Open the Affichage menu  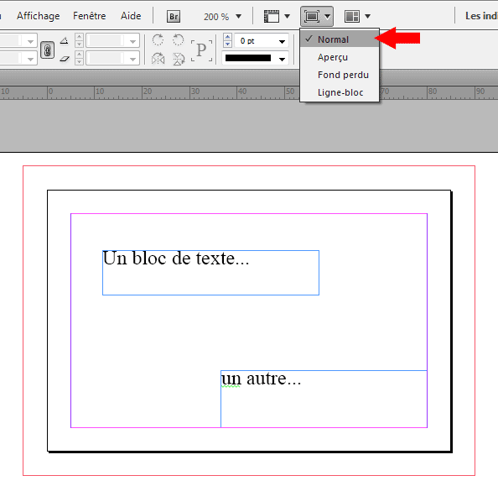[38, 16]
